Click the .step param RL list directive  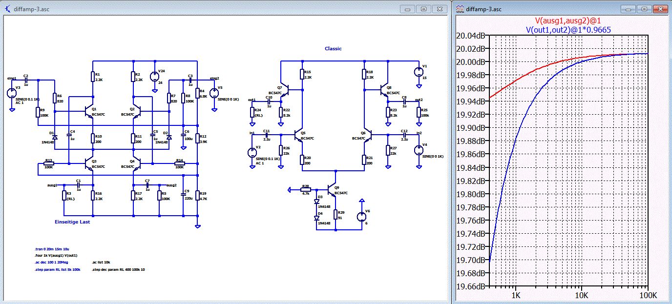coord(57,269)
